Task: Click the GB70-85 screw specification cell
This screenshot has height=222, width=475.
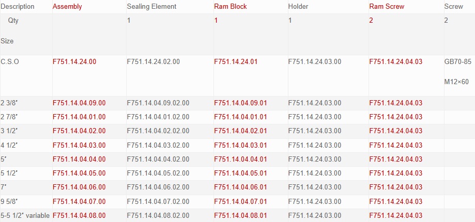Action: pyautogui.click(x=457, y=61)
